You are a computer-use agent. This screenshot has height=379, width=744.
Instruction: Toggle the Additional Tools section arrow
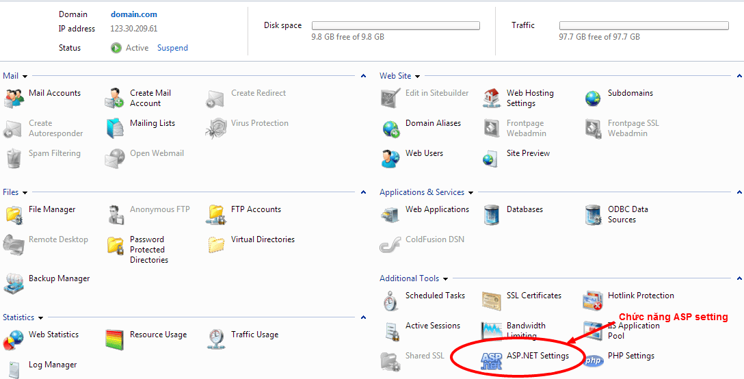pyautogui.click(x=446, y=279)
